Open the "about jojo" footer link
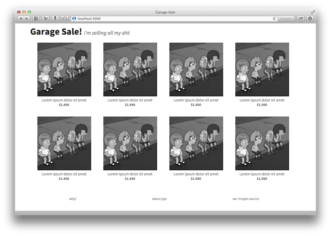 coord(159,199)
